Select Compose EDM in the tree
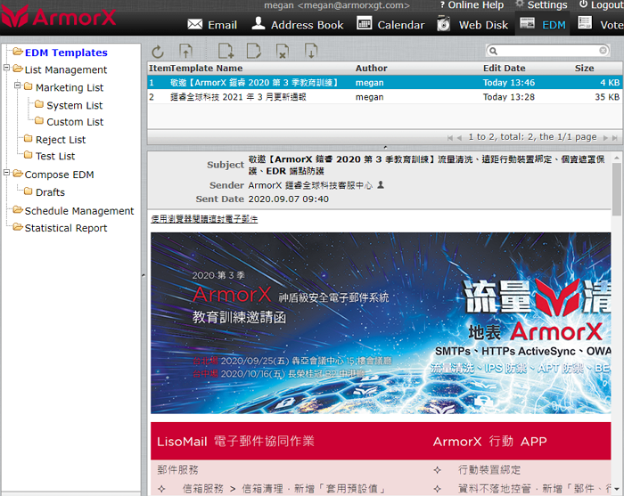Image resolution: width=624 pixels, height=496 pixels. pos(59,175)
